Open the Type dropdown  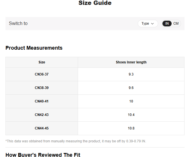pyautogui.click(x=148, y=24)
